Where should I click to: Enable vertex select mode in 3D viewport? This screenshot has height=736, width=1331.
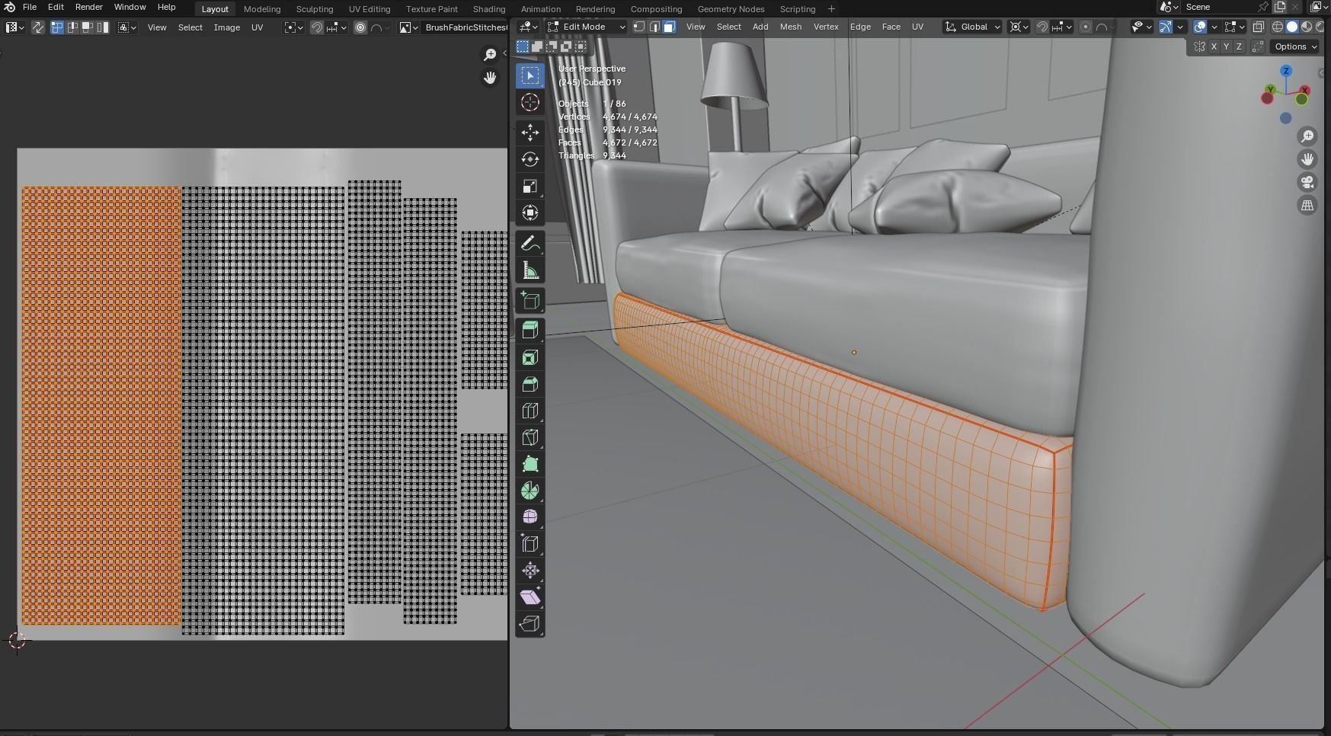(x=639, y=27)
